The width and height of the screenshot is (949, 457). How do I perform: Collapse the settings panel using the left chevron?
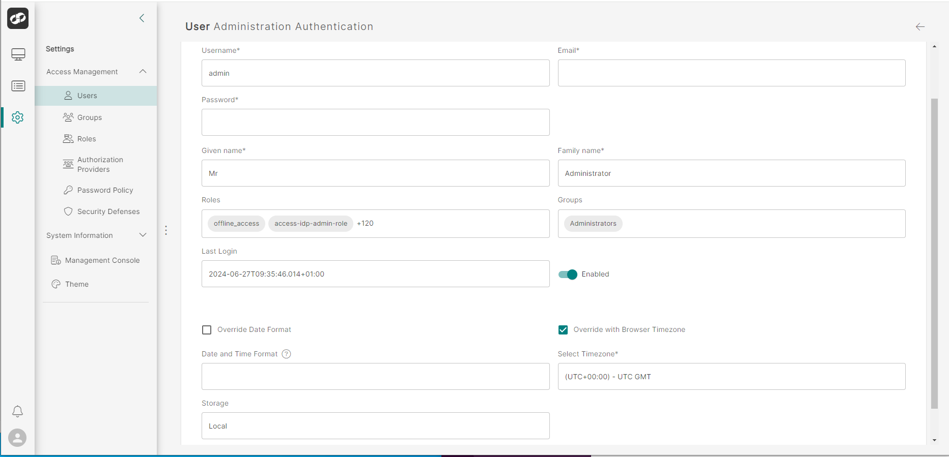point(142,18)
